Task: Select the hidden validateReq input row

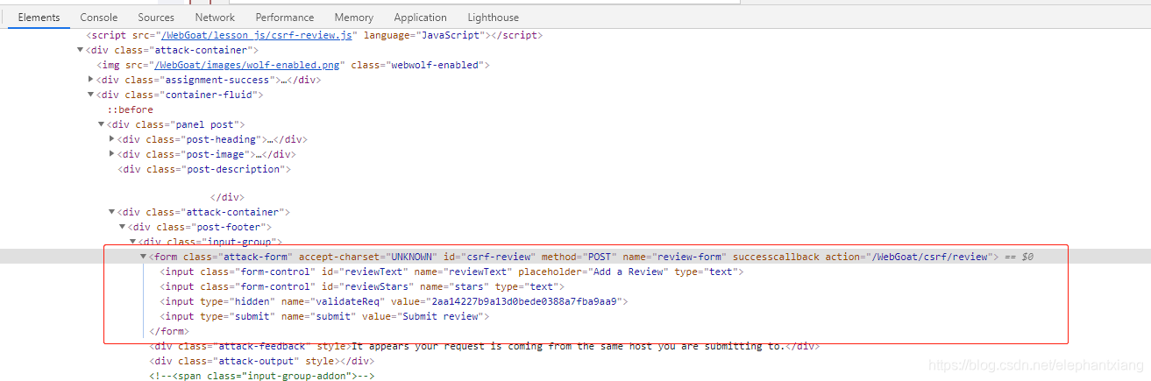Action: (x=394, y=301)
